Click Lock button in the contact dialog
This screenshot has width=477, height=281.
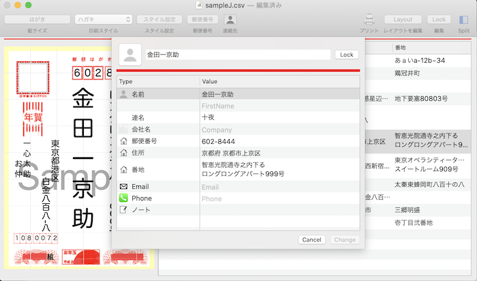347,55
